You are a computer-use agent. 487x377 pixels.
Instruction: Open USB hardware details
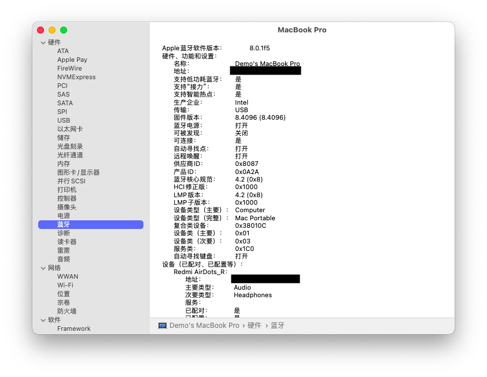pos(64,120)
